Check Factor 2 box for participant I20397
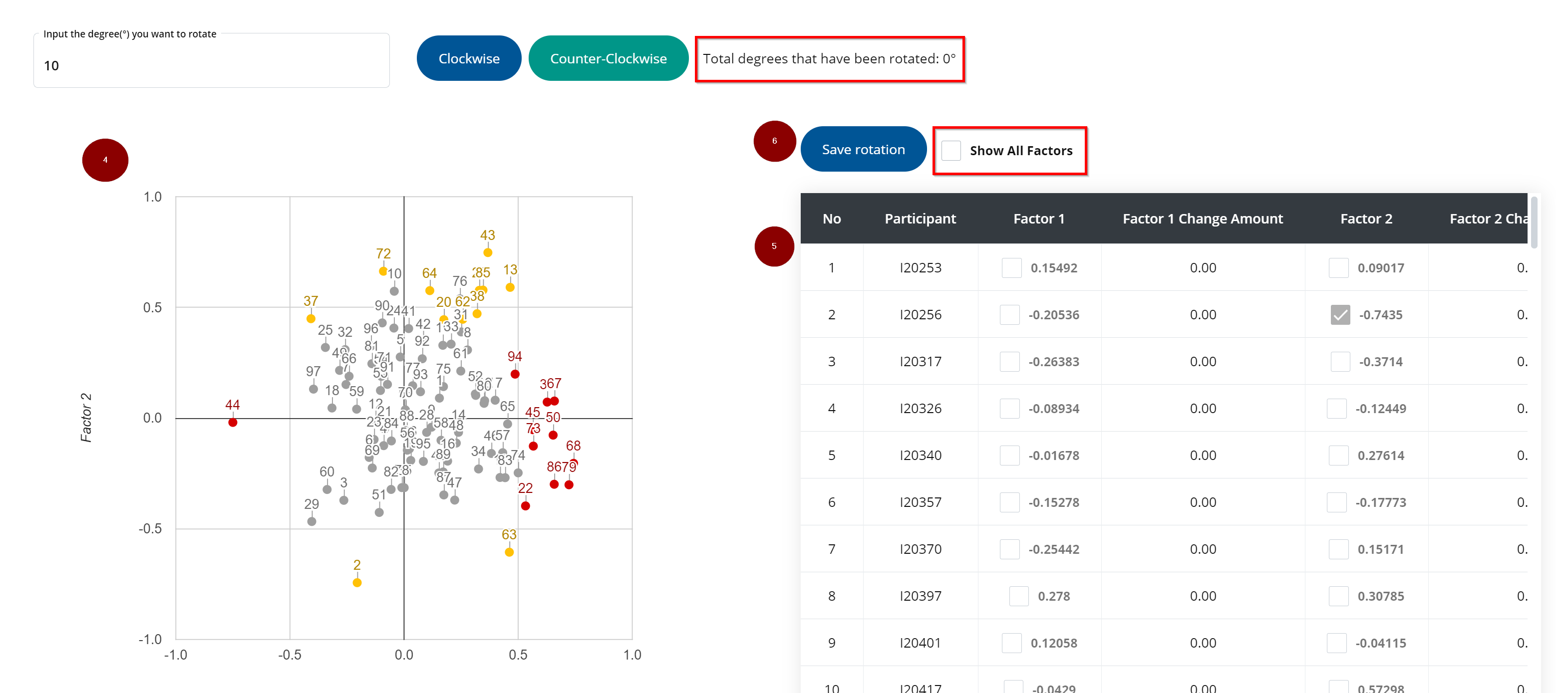 [1338, 596]
